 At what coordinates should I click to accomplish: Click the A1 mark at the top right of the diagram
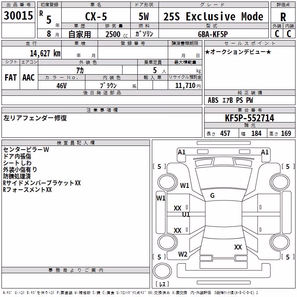coord(265,152)
